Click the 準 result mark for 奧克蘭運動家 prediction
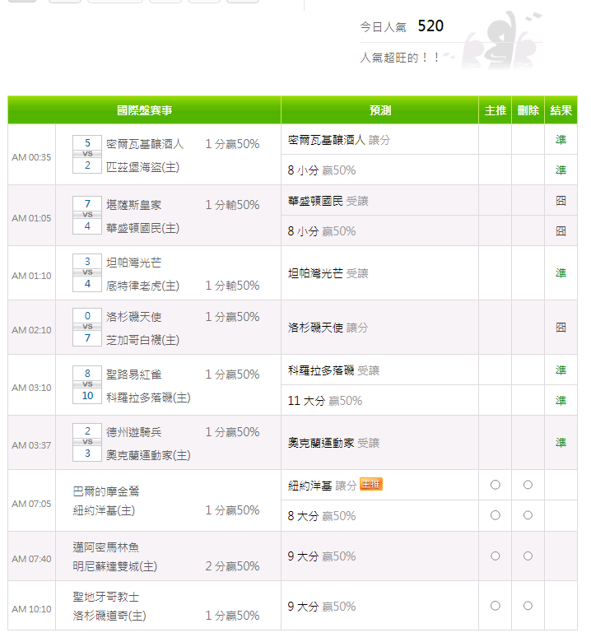The width and height of the screenshot is (591, 642). pos(561,442)
